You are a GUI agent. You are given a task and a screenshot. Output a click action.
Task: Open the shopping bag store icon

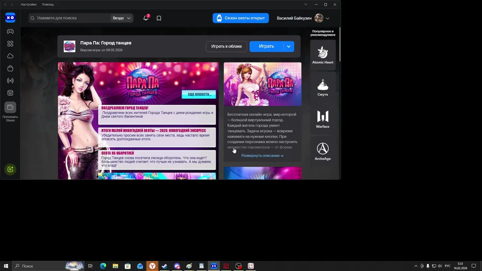click(x=10, y=68)
